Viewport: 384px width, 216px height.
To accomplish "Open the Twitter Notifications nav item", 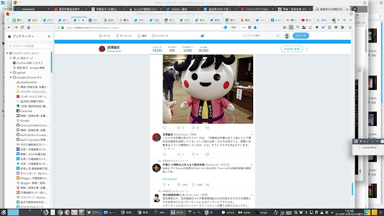I will (142, 36).
